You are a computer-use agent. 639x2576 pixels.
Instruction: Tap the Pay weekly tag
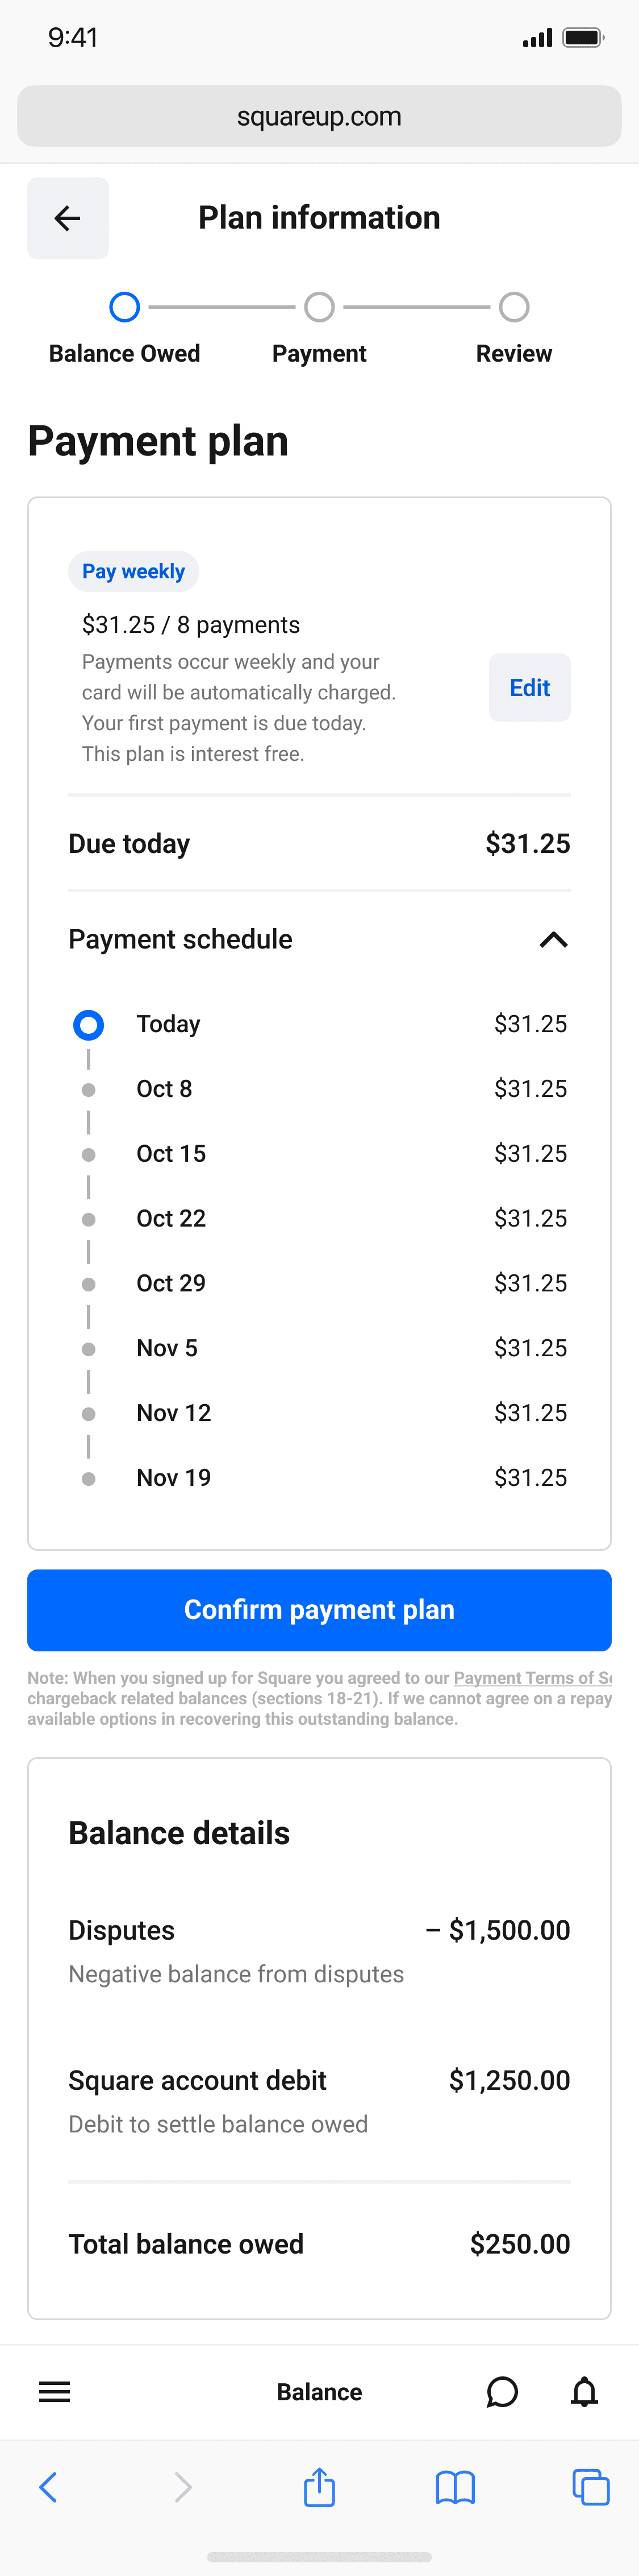click(134, 572)
